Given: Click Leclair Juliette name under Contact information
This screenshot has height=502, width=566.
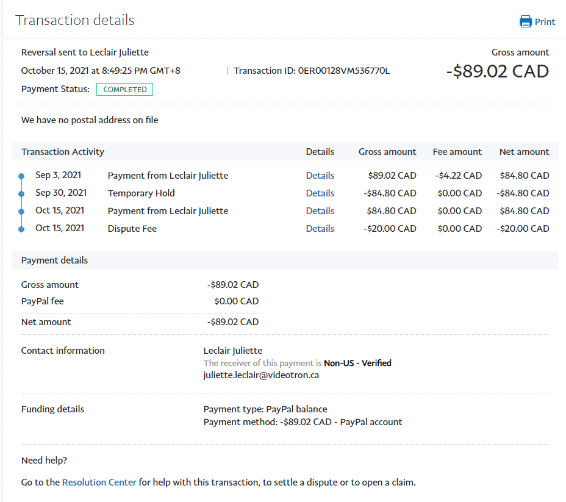Looking at the screenshot, I should click(x=232, y=351).
